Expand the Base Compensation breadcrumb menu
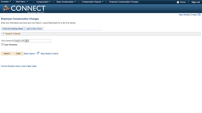 tap(66, 2)
